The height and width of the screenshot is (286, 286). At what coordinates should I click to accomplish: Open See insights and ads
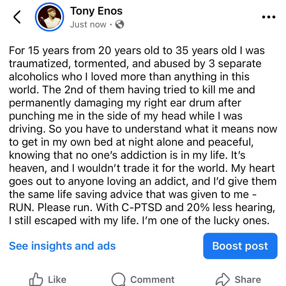[x=62, y=246]
